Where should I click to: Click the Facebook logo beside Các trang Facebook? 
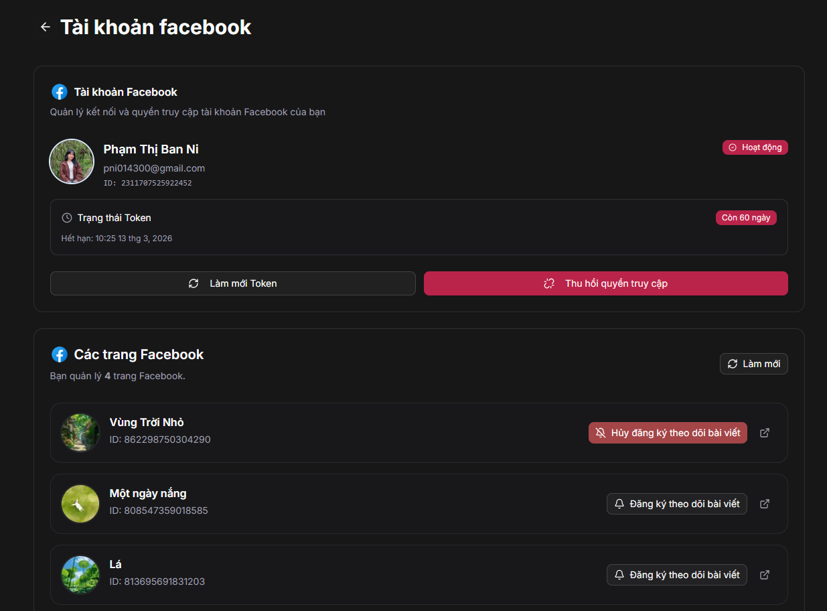[x=60, y=354]
